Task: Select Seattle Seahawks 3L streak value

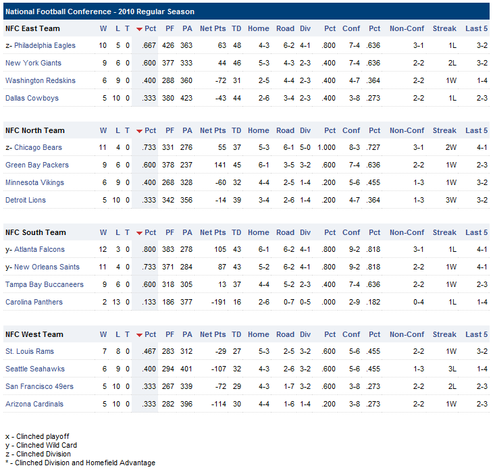Action: click(452, 369)
